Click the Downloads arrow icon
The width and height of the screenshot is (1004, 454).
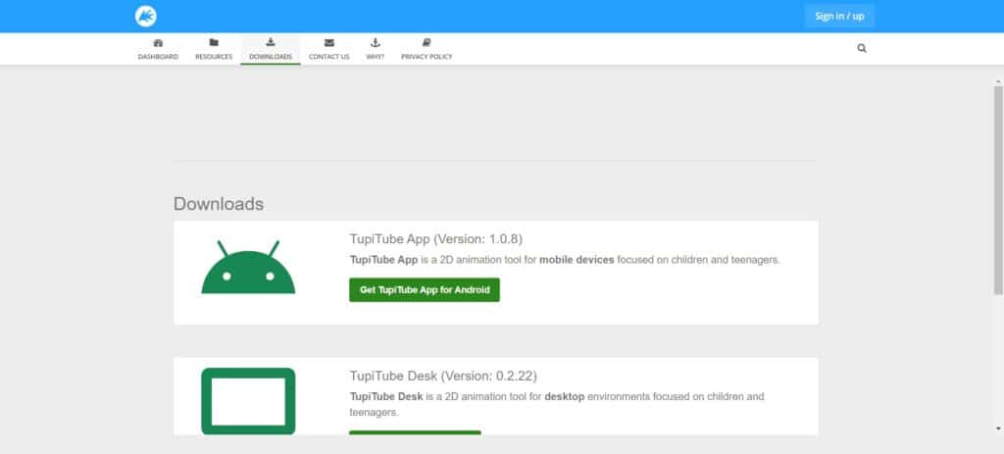click(x=271, y=42)
